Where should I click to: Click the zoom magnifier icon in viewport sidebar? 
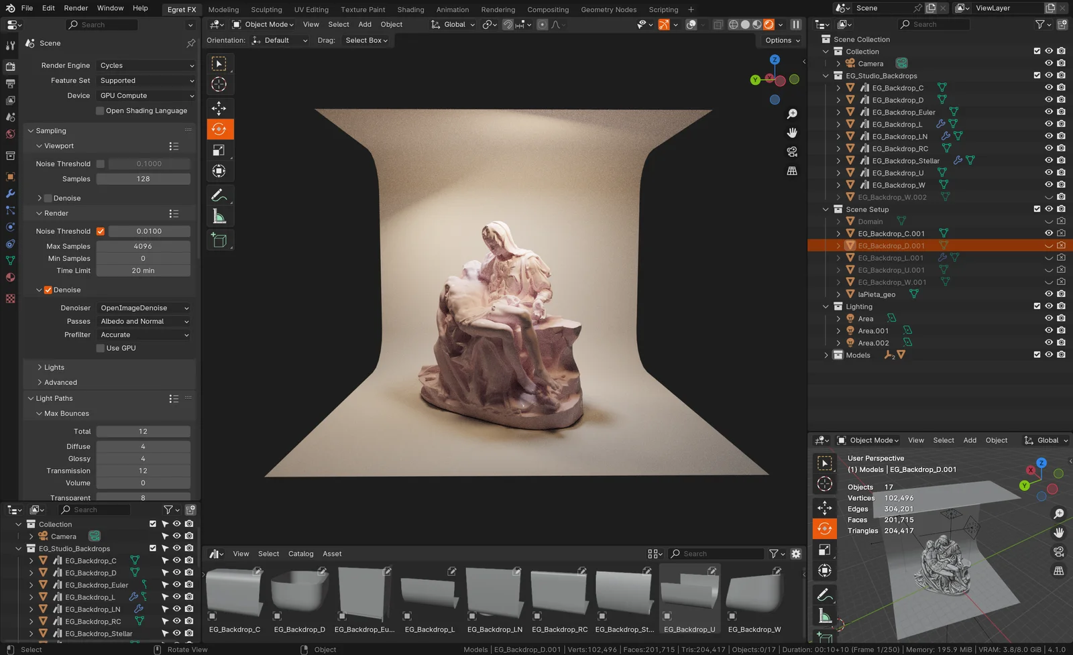[x=793, y=113]
